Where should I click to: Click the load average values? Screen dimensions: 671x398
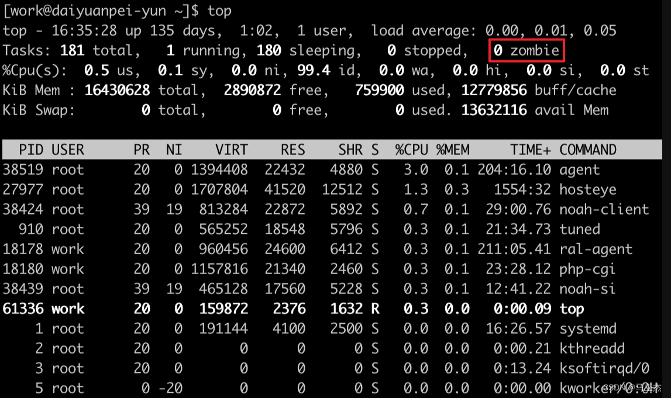550,31
